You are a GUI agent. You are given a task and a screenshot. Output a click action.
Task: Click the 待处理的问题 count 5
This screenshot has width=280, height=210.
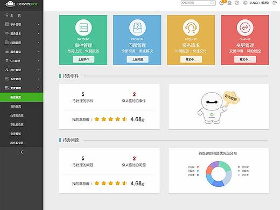(83, 158)
